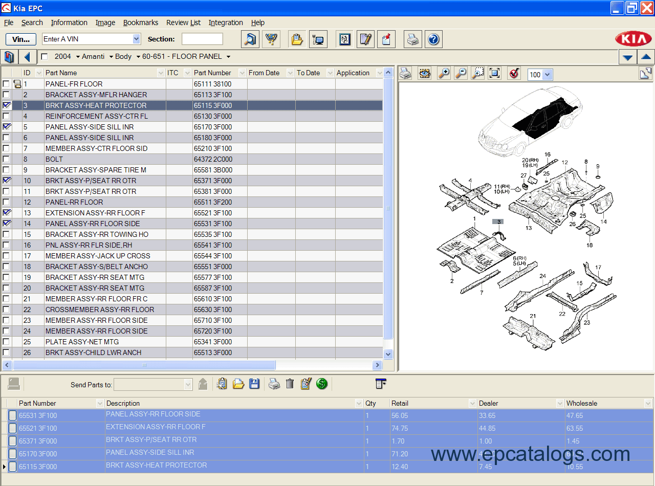This screenshot has width=655, height=486.
Task: Print the floor panel illustration
Action: pos(405,74)
